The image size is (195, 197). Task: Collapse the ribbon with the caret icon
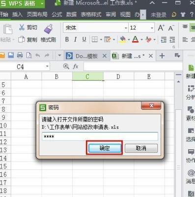point(152,2)
